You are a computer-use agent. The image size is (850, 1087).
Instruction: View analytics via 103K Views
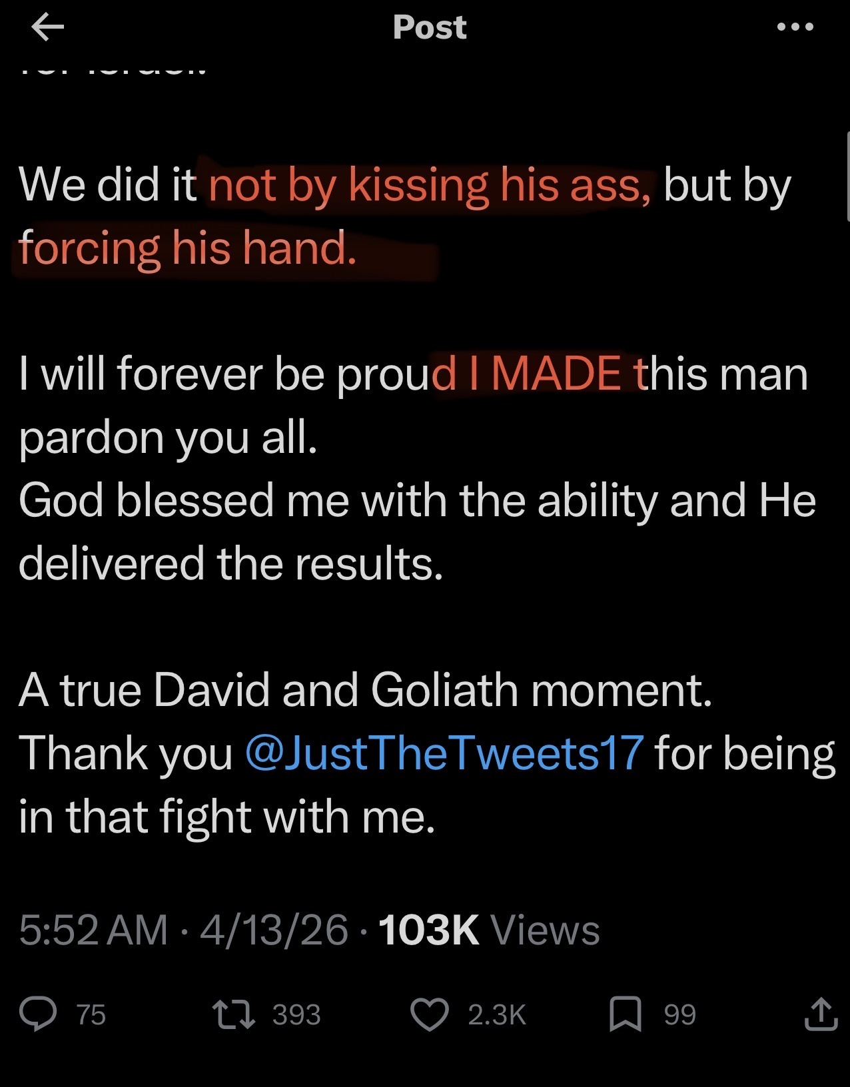[x=489, y=929]
